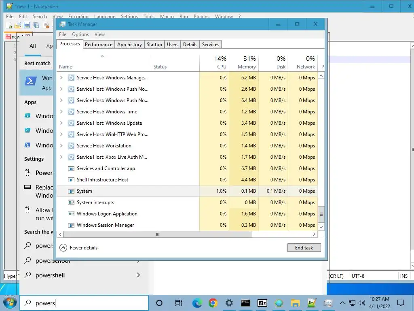Click the Notepad++ Close file toolbar icon

(46, 26)
